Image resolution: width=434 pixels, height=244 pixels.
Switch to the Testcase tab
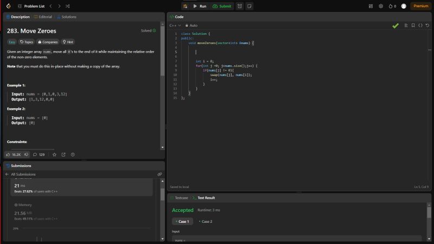179,198
